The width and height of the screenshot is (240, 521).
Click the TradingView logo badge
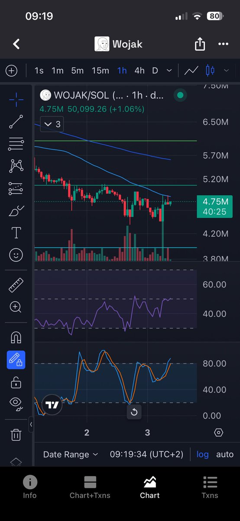pyautogui.click(x=53, y=406)
